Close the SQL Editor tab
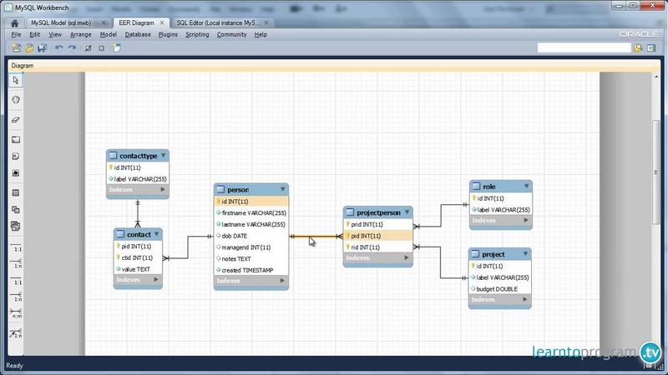668x375 pixels. tap(266, 22)
